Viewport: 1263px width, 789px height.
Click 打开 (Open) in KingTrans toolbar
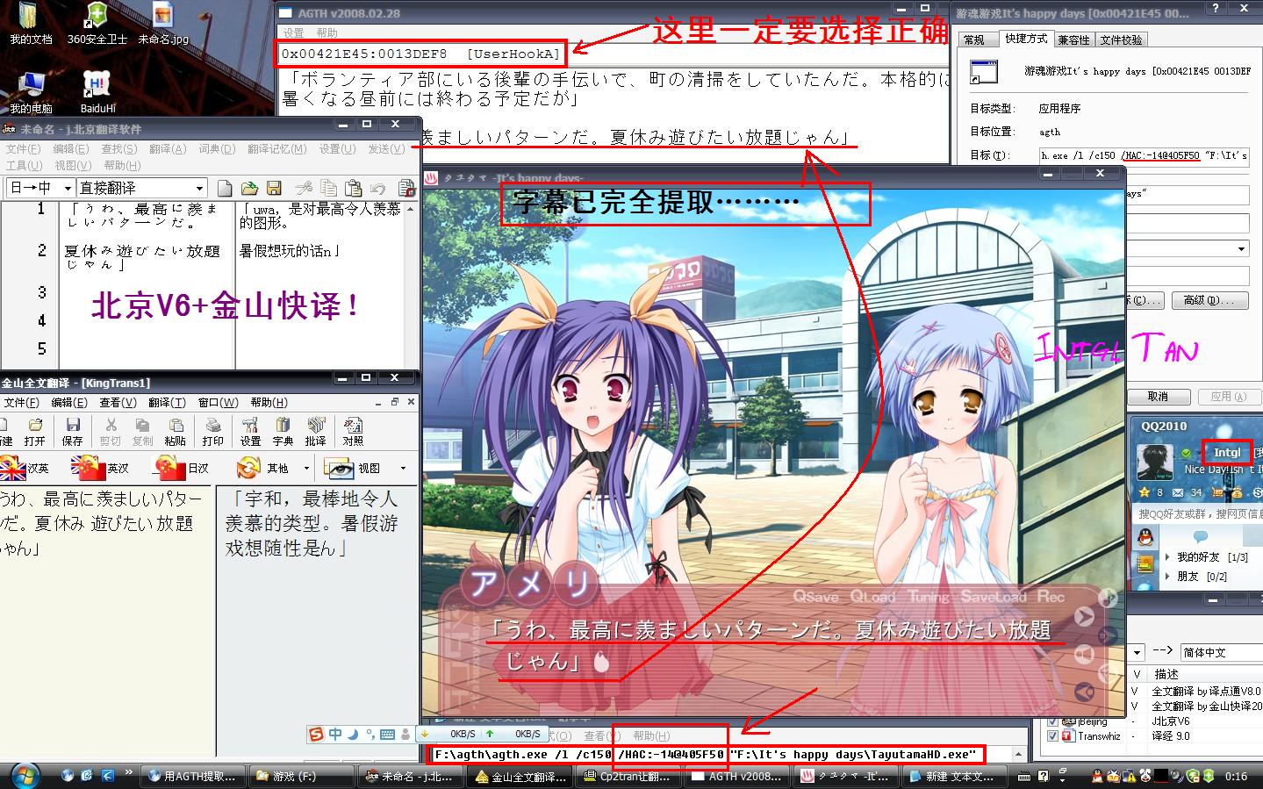click(34, 432)
